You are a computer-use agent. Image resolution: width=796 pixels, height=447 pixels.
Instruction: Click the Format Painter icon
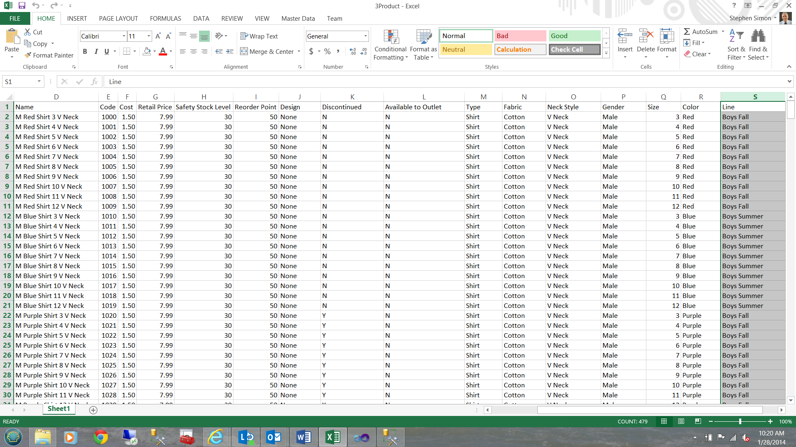pos(28,55)
